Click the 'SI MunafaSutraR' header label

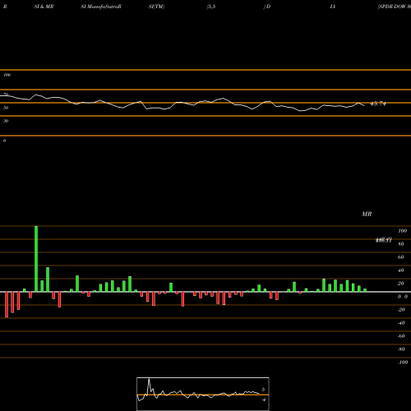pos(101,7)
